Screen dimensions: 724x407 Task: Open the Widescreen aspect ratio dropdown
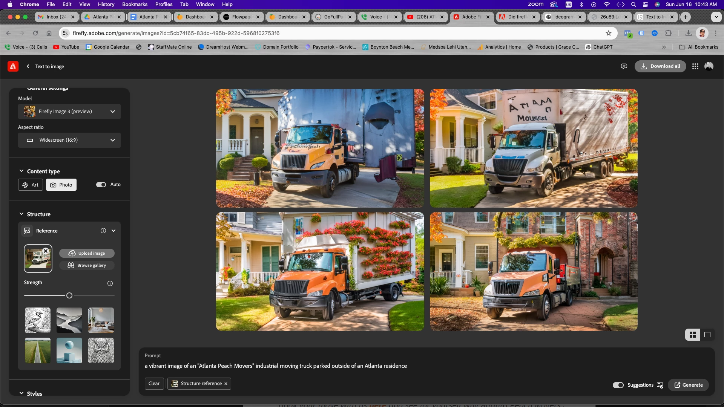69,140
